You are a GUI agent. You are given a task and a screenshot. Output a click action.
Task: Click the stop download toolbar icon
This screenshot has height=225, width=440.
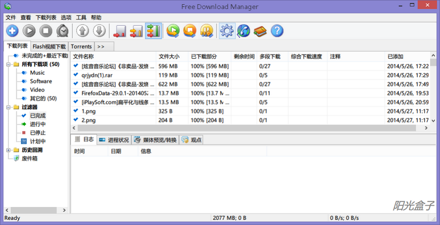point(46,31)
